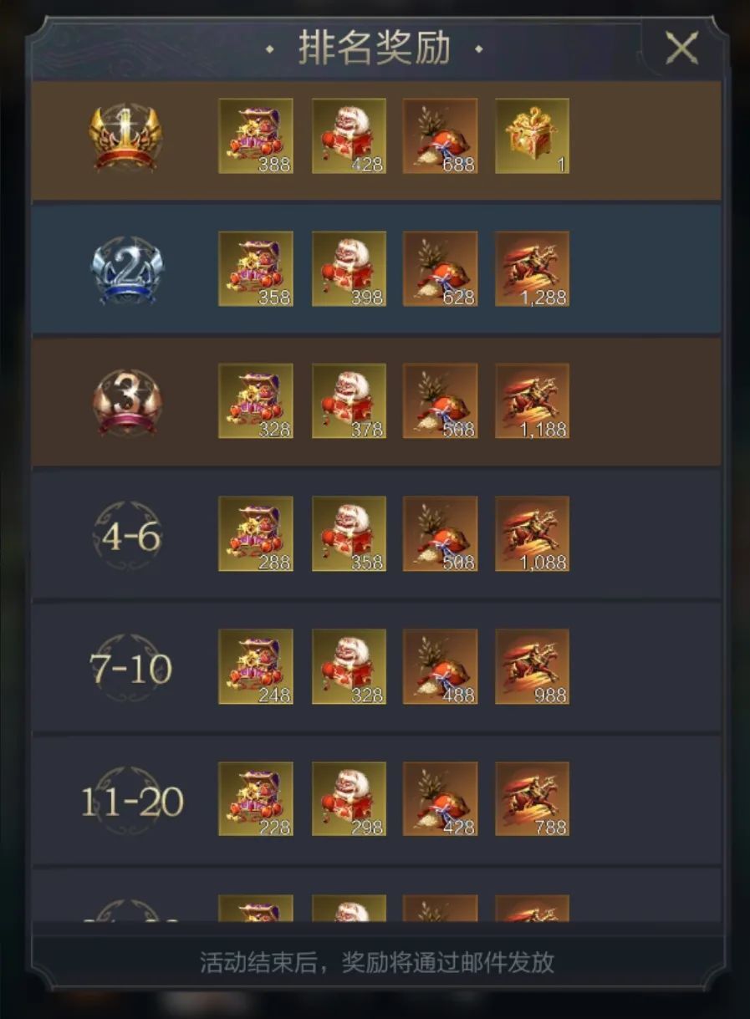Select the horse rider reward 1,288
This screenshot has width=750, height=1019.
click(532, 268)
